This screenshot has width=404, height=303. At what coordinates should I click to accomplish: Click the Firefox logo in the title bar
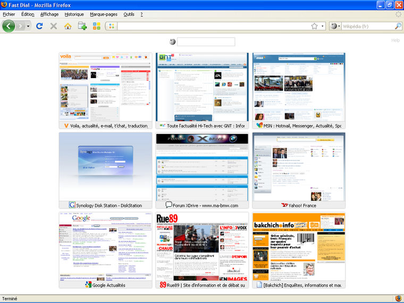4,5
